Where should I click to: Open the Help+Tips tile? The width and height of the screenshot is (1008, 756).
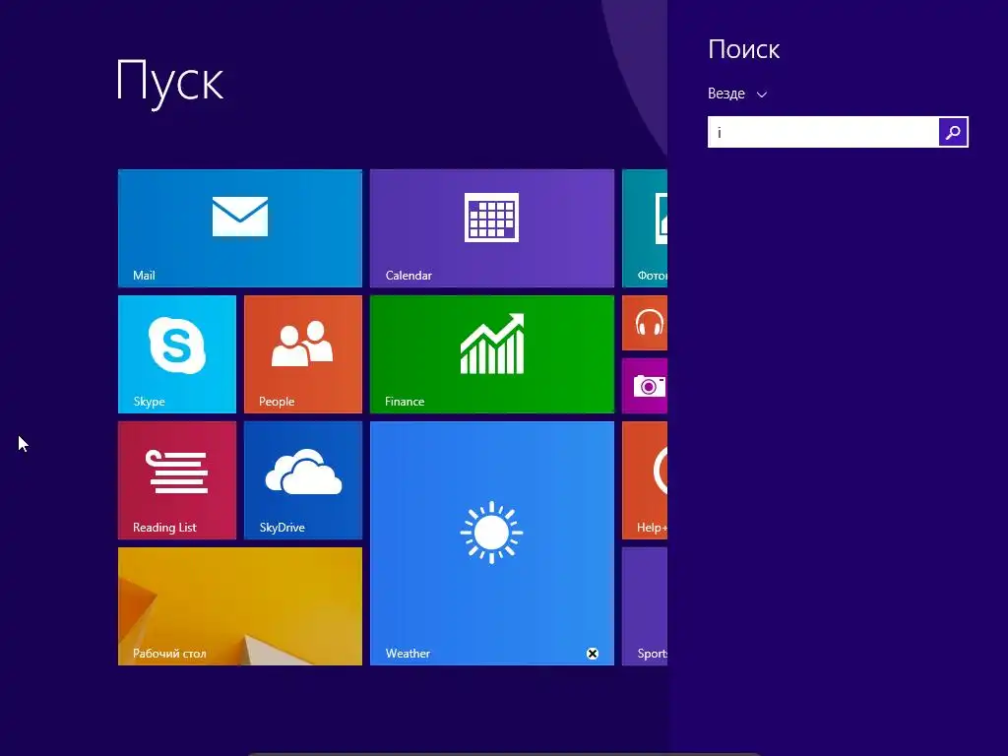[645, 480]
